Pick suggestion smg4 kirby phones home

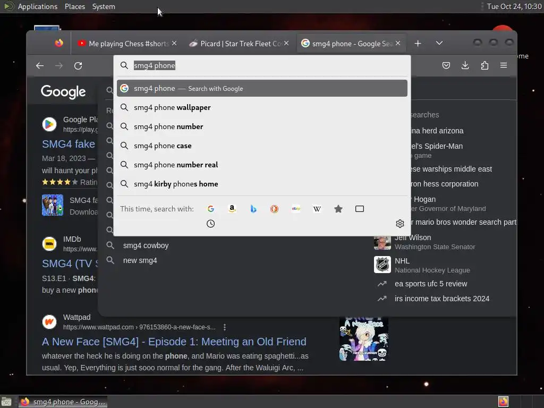pyautogui.click(x=262, y=184)
